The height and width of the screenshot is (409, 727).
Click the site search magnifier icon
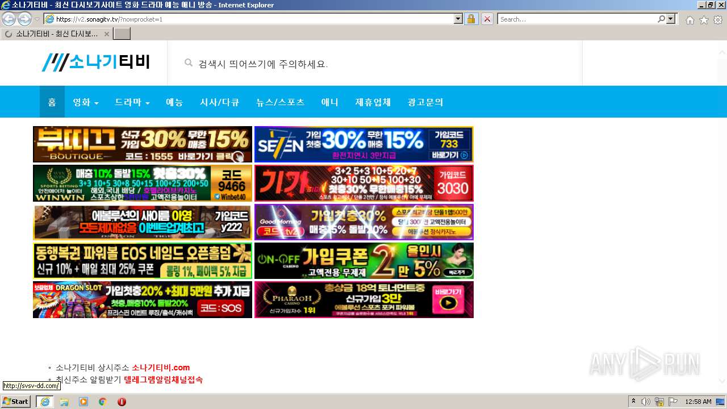189,63
